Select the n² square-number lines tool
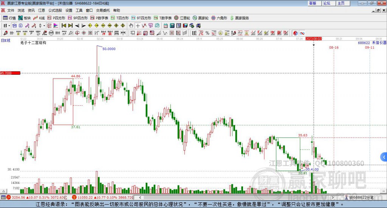The height and width of the screenshot is (208, 387). pyautogui.click(x=64, y=33)
